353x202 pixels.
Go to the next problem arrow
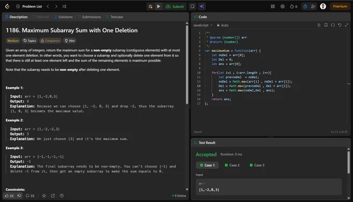click(x=56, y=7)
